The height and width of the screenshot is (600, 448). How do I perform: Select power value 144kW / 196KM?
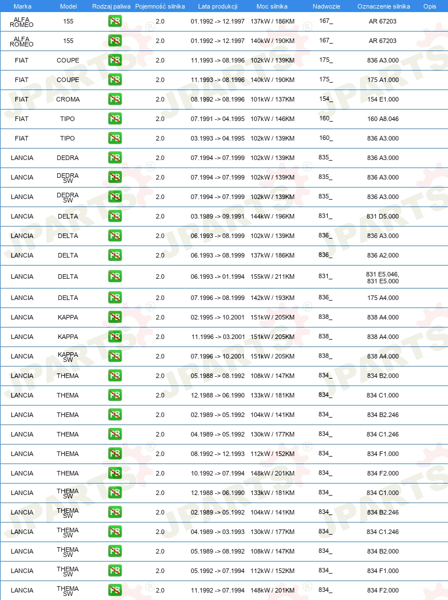click(x=273, y=216)
